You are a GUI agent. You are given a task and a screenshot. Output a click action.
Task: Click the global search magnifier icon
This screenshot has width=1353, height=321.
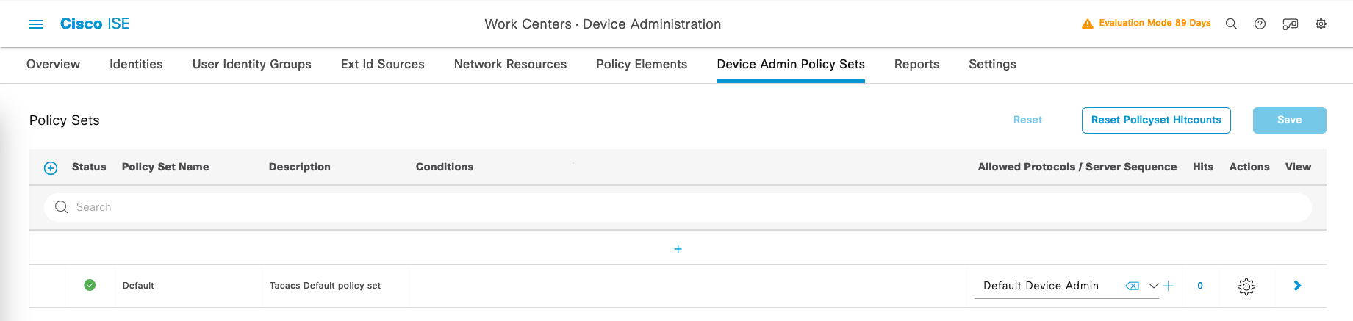pyautogui.click(x=1231, y=24)
